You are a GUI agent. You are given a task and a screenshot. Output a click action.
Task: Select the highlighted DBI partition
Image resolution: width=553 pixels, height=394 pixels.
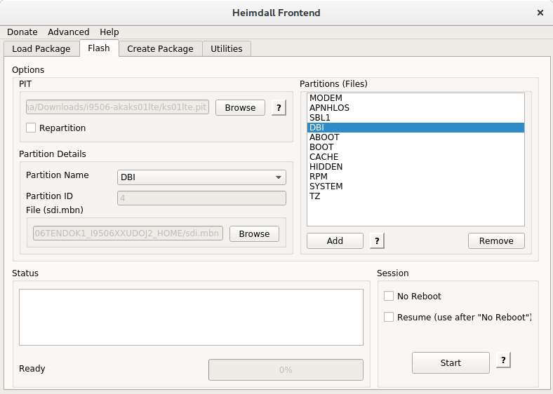[415, 128]
